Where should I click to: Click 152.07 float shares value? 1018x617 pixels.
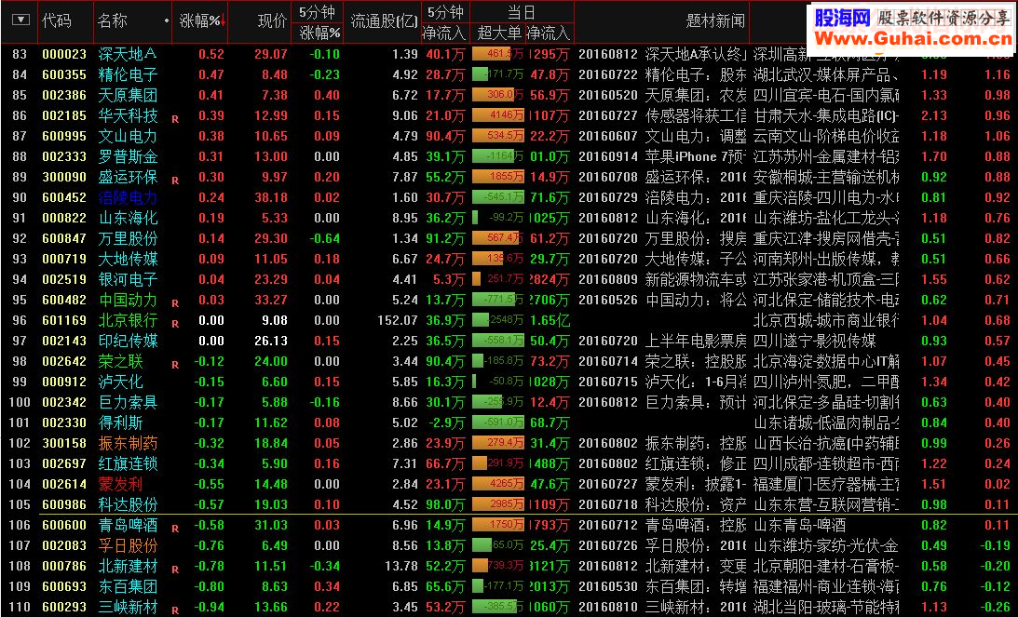[x=398, y=320]
